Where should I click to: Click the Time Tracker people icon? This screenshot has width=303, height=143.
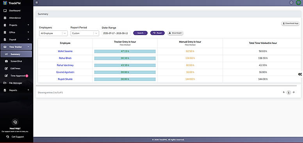point(5,47)
